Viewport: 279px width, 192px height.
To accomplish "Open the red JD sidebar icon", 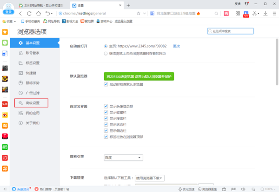I will pyautogui.click(x=5, y=158).
